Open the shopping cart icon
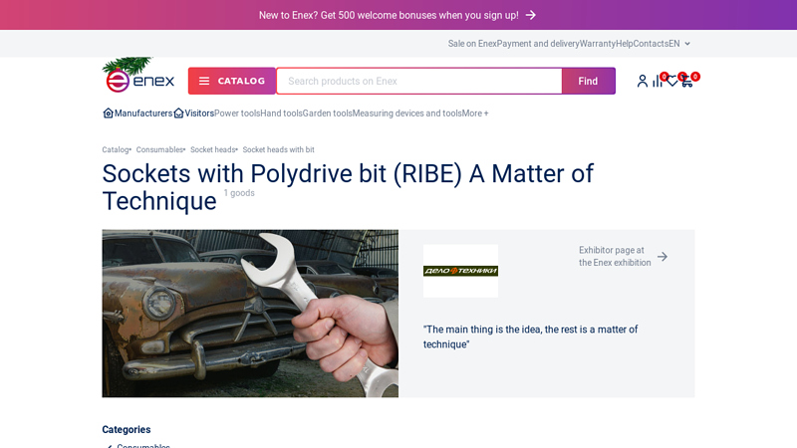797x448 pixels. coord(687,81)
